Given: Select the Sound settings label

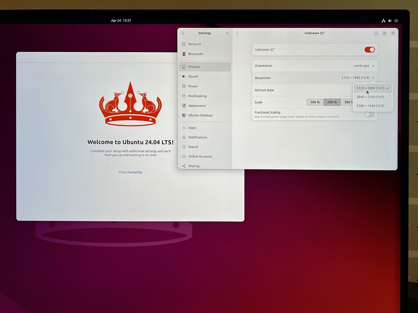Looking at the screenshot, I should [193, 77].
